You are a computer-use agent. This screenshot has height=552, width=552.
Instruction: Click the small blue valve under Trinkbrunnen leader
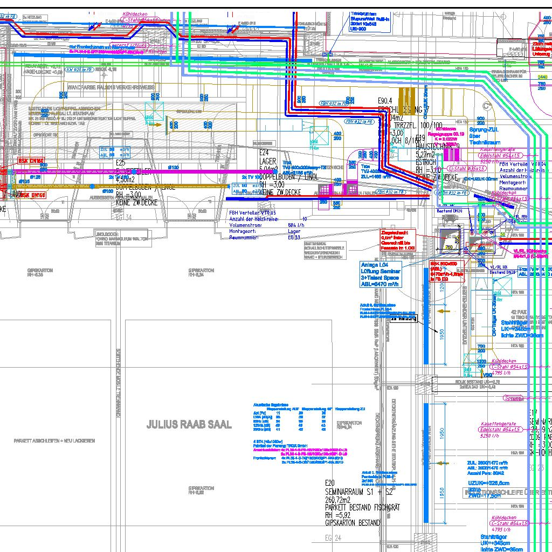click(328, 54)
